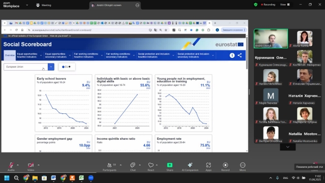Open new browser tab with plus
Viewport: 325px width, 183px height.
coord(215,23)
